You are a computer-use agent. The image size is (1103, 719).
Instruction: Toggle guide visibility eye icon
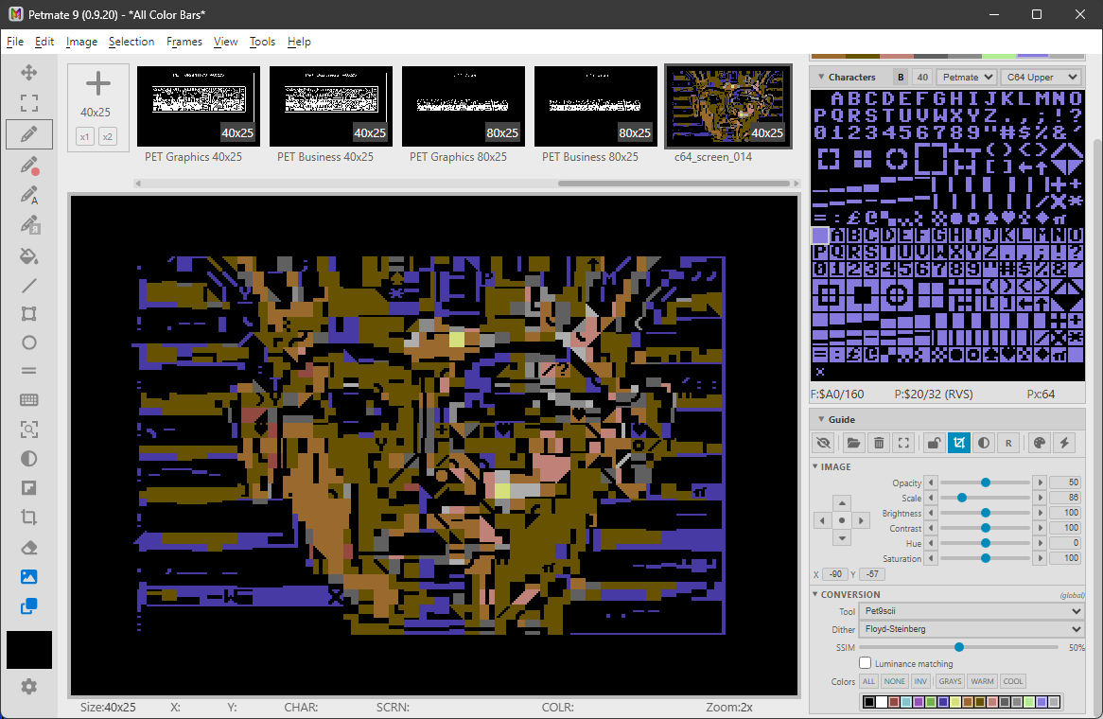(824, 443)
